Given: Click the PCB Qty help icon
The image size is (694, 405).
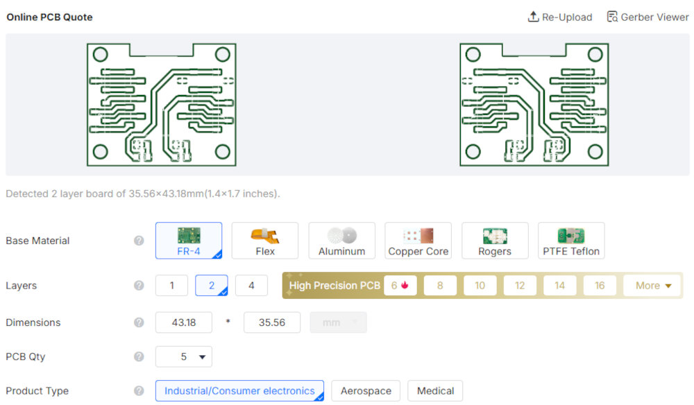Looking at the screenshot, I should coord(139,356).
